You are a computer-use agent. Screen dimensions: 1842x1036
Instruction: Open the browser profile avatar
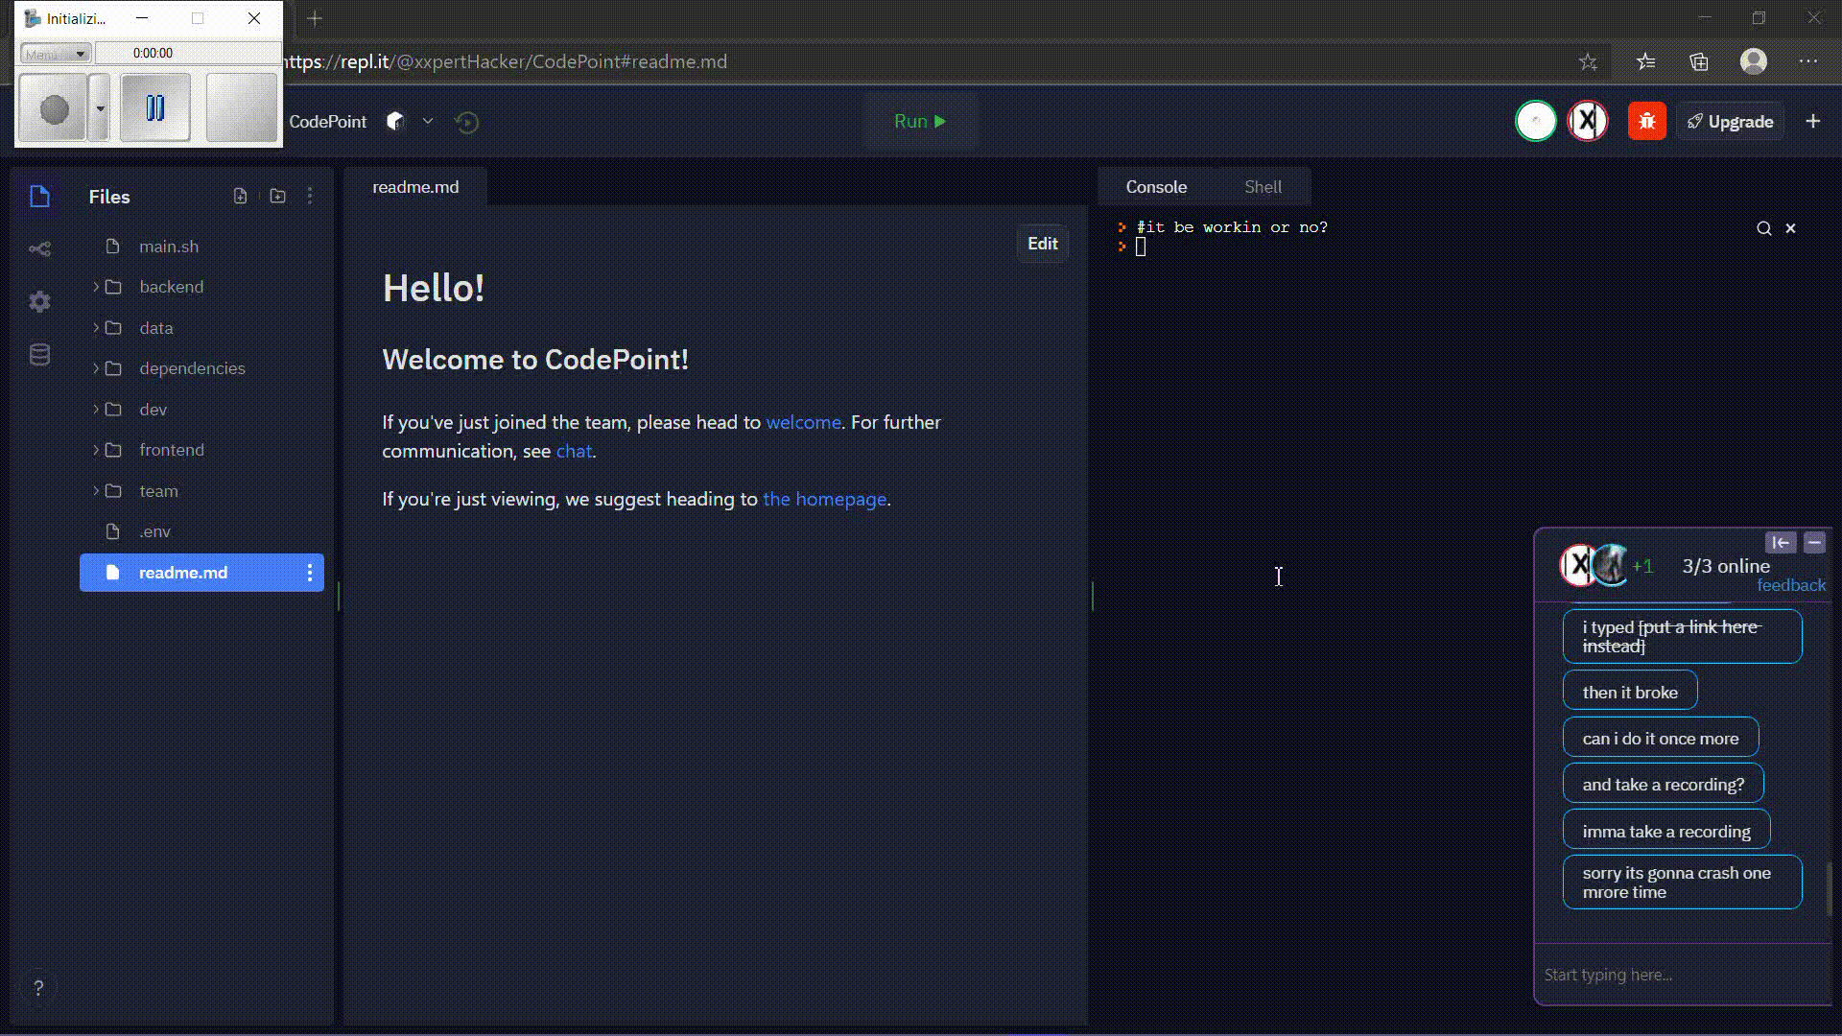(x=1754, y=61)
